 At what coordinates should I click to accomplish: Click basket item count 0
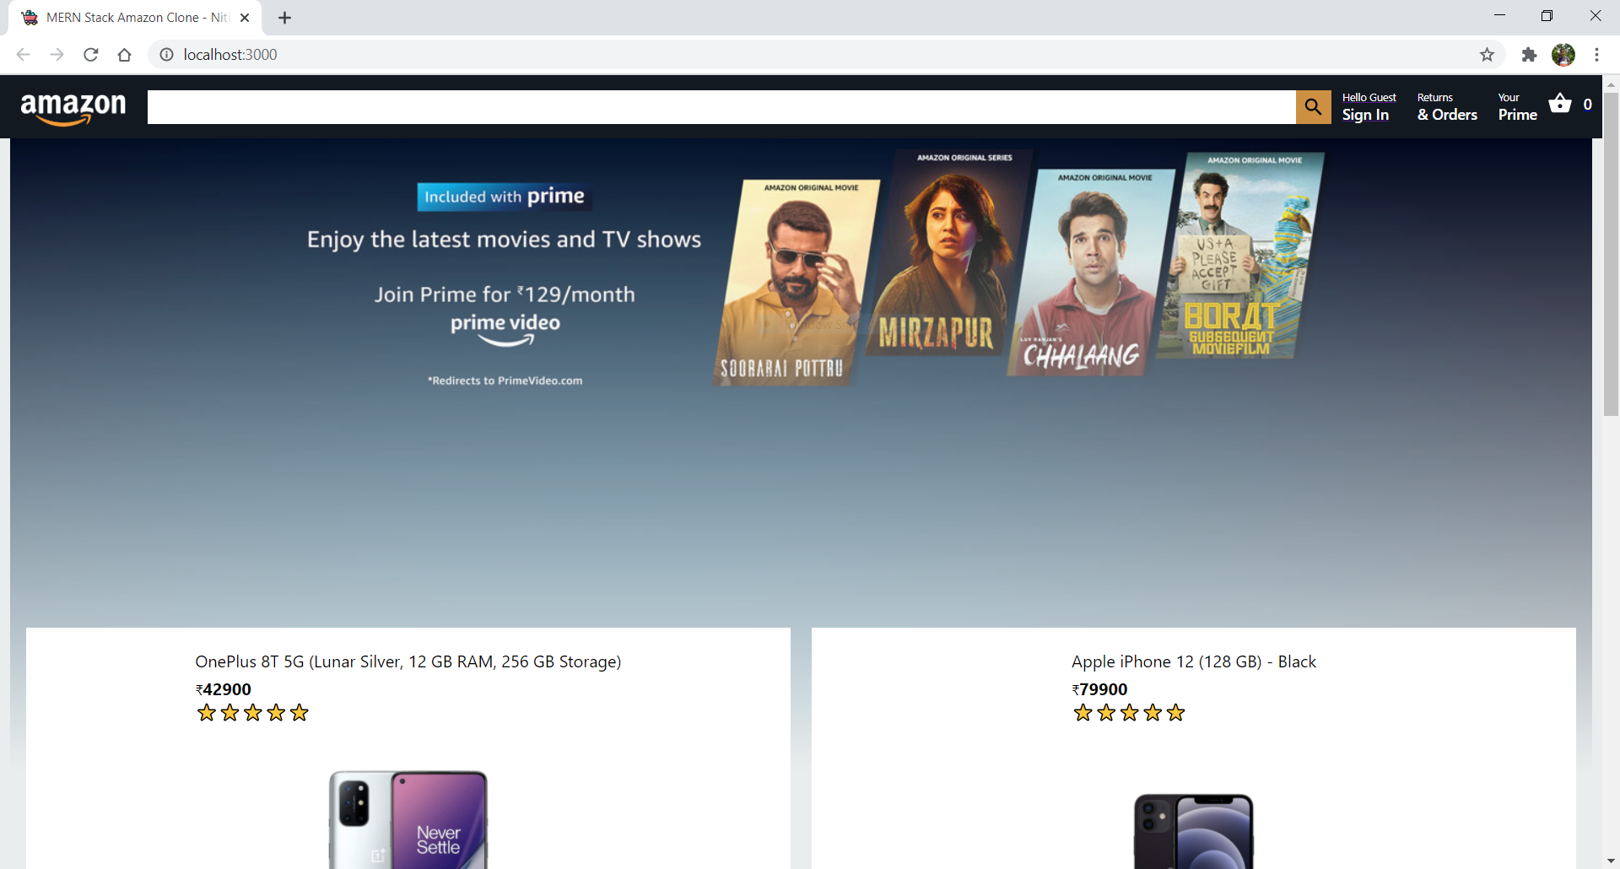pyautogui.click(x=1587, y=105)
